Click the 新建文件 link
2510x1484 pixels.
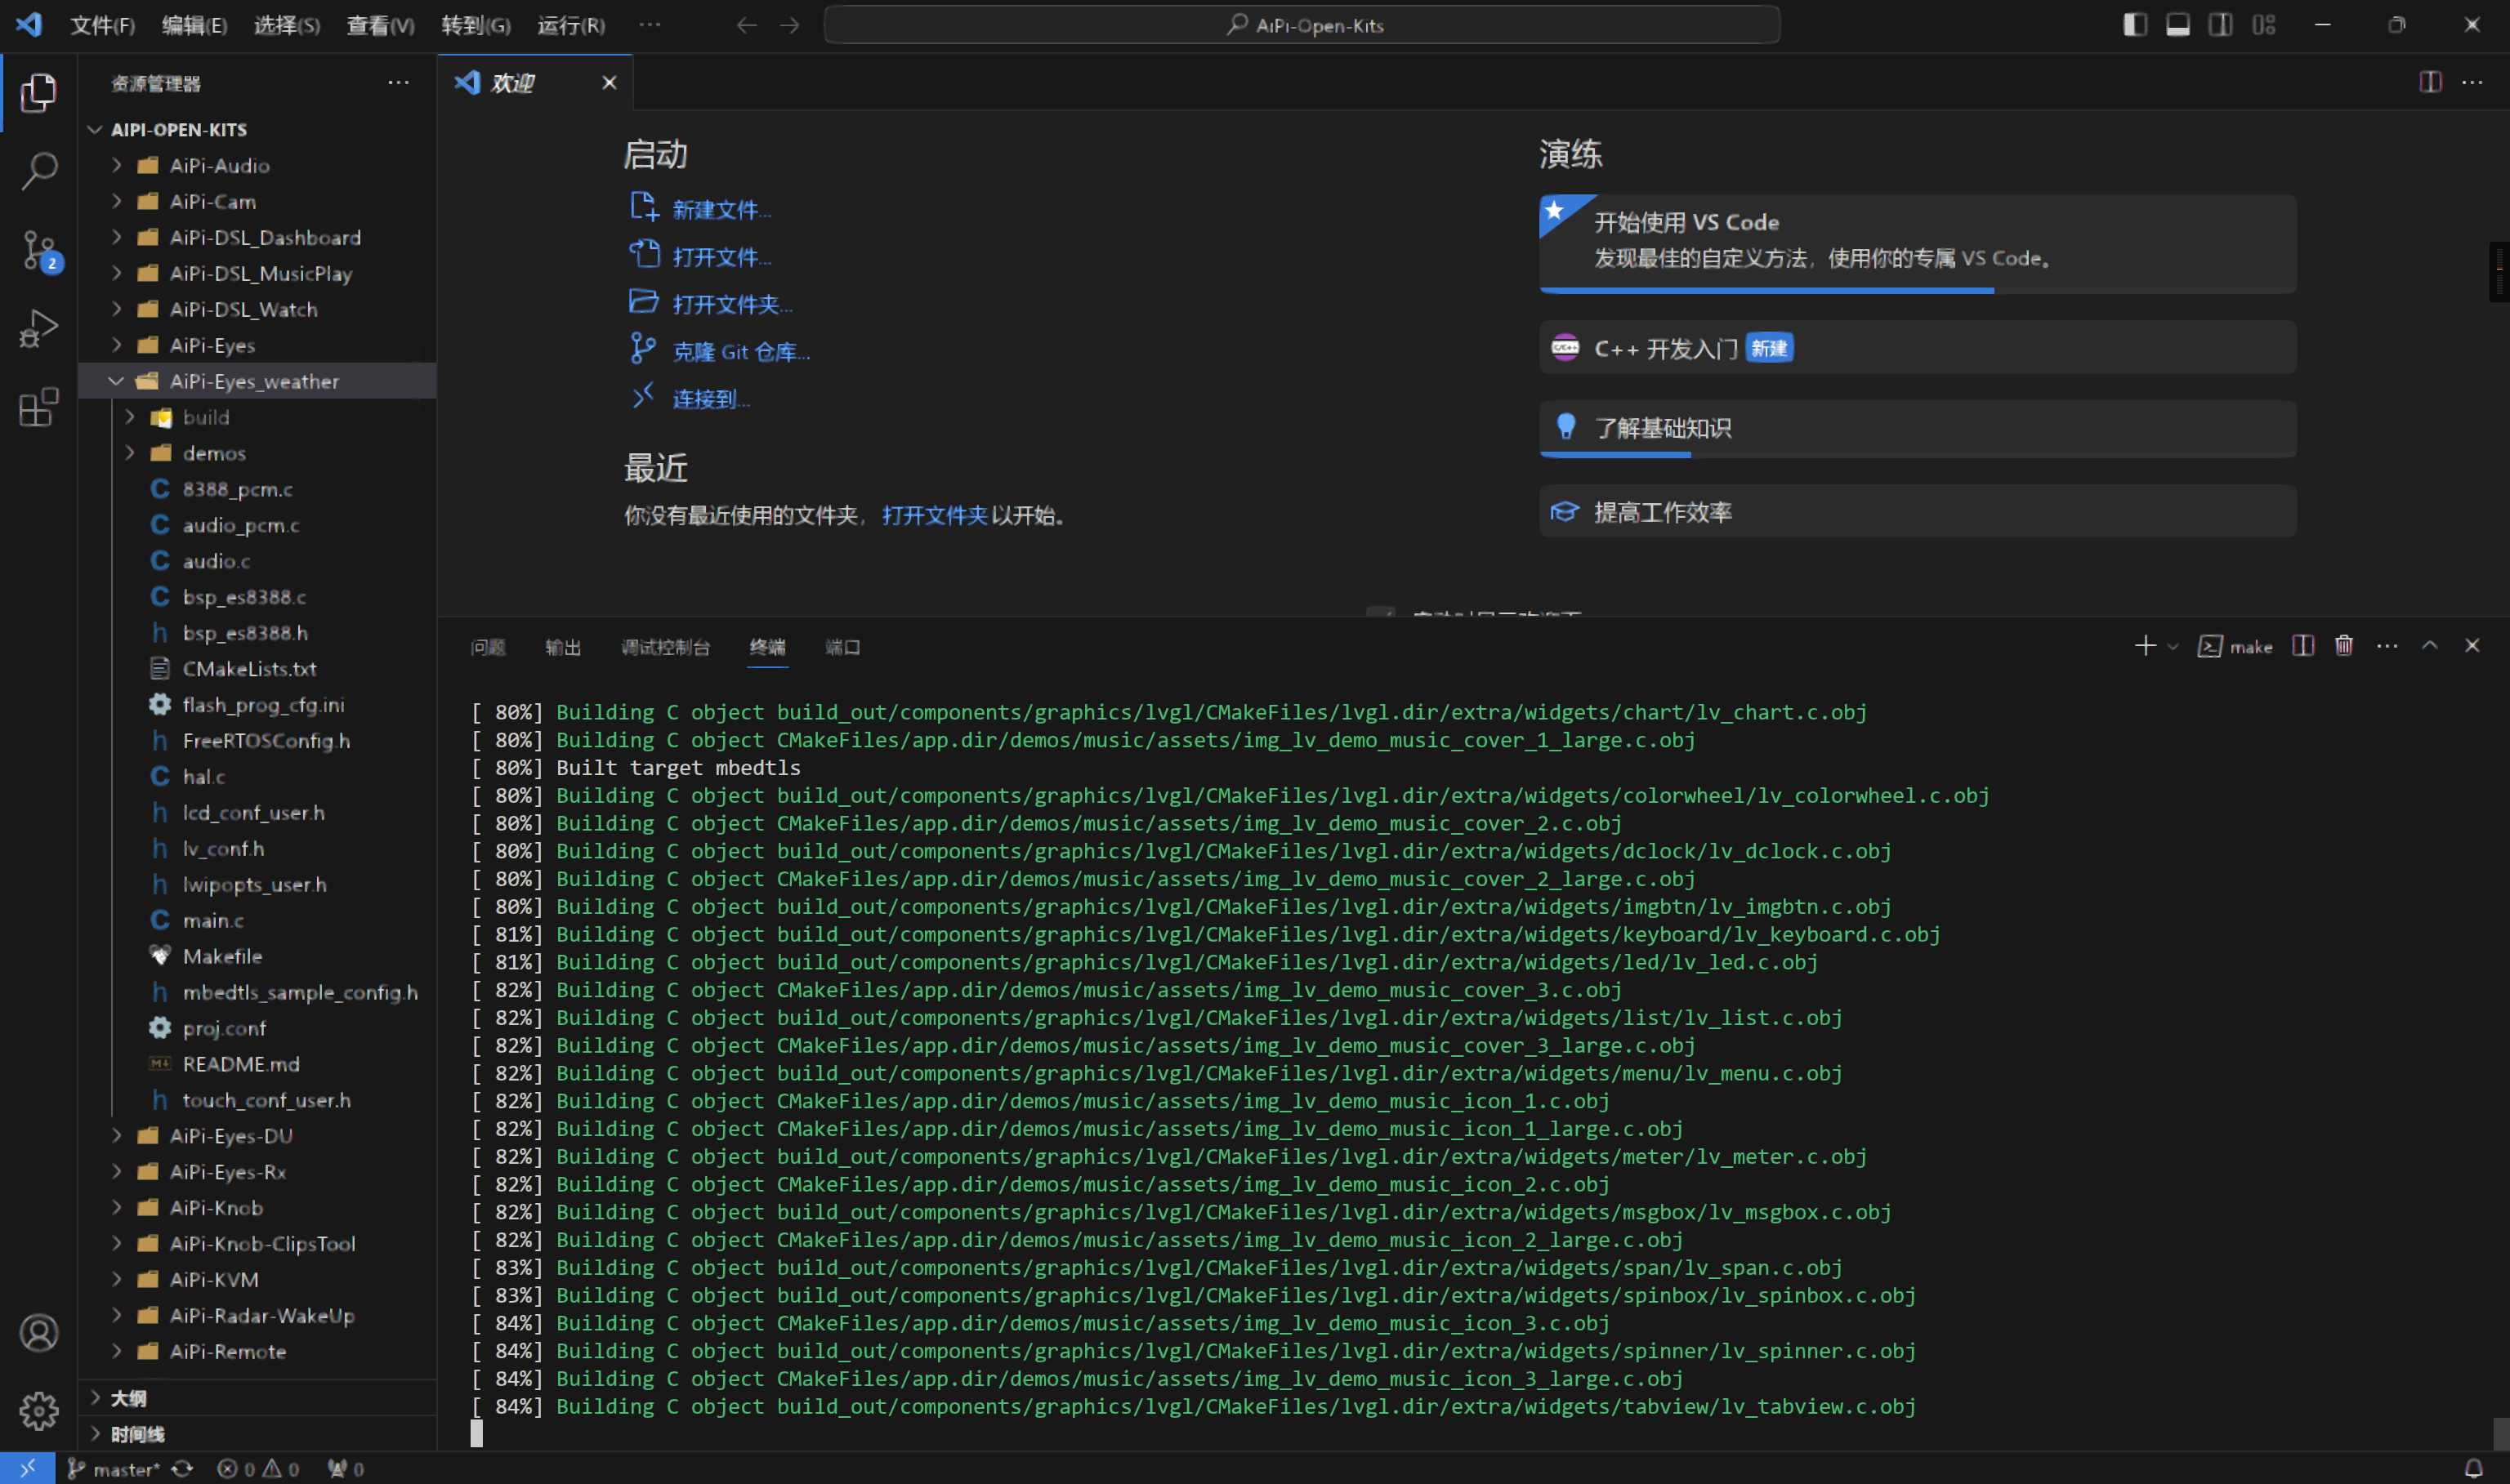pyautogui.click(x=721, y=210)
